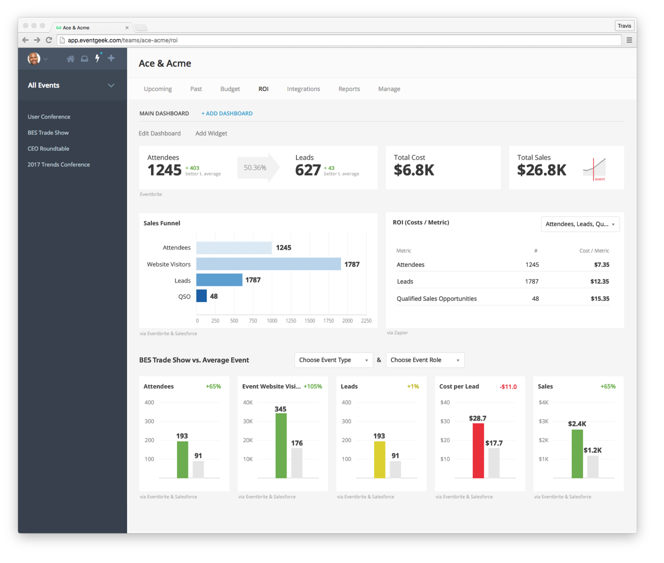664x563 pixels.
Task: Open the dropdown next to the profile avatar
Action: click(x=46, y=59)
